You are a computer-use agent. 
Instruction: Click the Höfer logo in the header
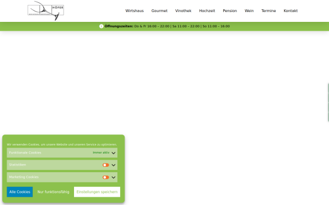pyautogui.click(x=46, y=11)
